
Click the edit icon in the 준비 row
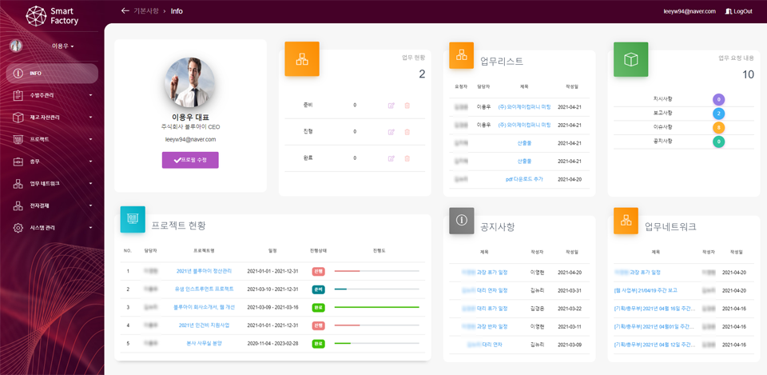(391, 106)
